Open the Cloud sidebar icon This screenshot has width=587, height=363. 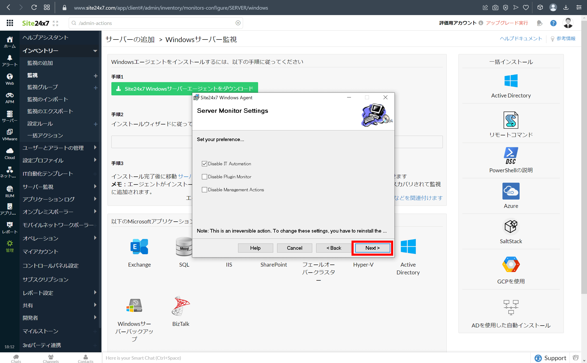click(x=10, y=154)
